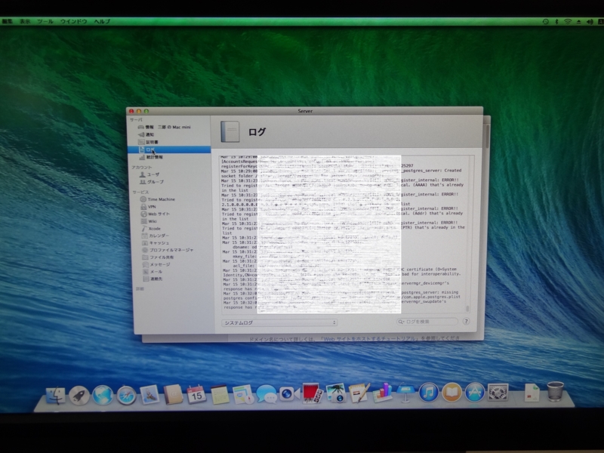Open Launchpad from the Dock
Viewport: 604px width, 453px height.
pyautogui.click(x=79, y=395)
